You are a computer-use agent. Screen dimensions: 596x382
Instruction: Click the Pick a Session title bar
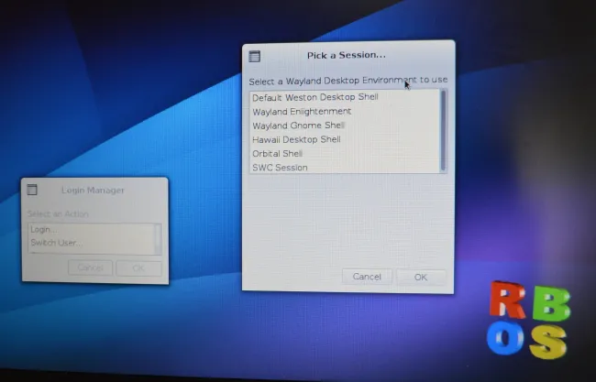click(x=347, y=56)
